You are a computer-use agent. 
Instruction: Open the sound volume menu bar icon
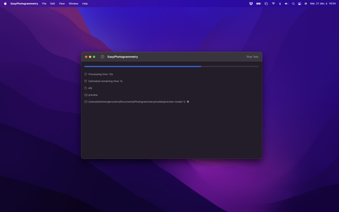click(287, 4)
